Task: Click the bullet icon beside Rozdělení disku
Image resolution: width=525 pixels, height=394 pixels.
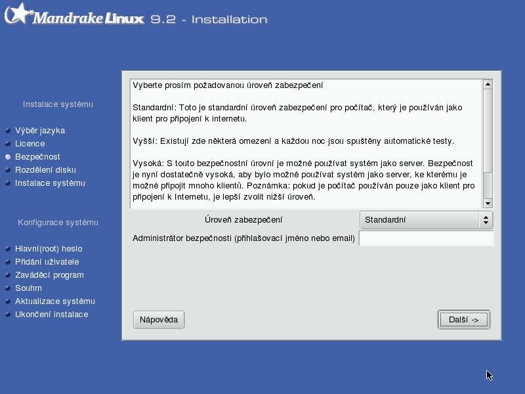Action: pos(8,170)
